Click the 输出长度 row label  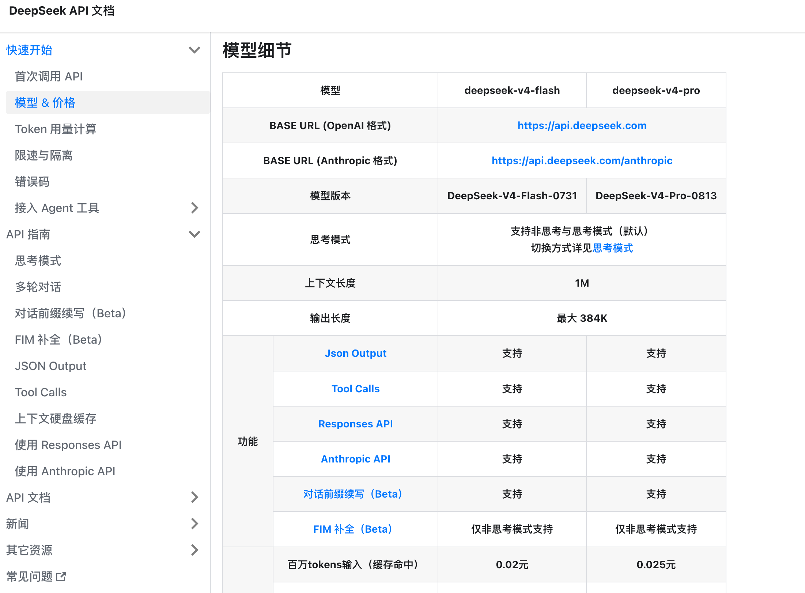[x=330, y=318]
